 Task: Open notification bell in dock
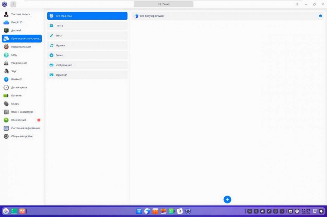pyautogui.click(x=321, y=211)
